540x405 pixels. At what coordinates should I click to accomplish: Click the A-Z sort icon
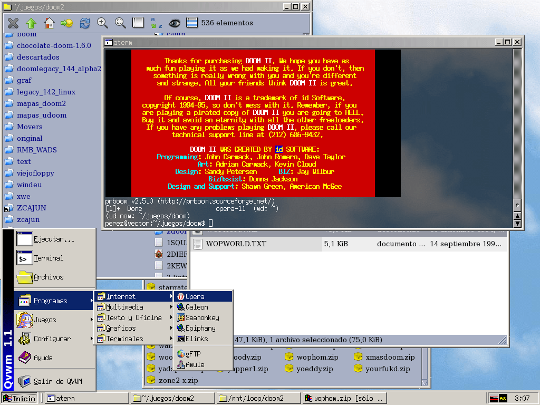156,23
